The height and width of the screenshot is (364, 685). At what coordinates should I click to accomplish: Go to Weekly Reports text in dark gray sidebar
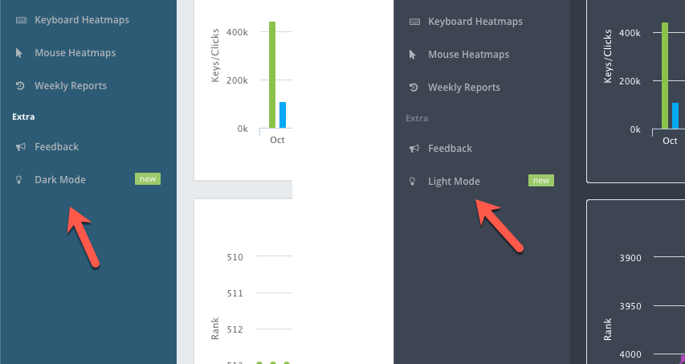(464, 88)
